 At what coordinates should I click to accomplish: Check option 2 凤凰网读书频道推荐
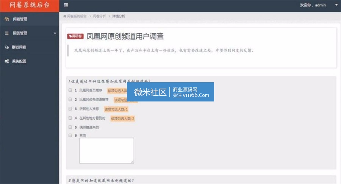[x=70, y=100]
